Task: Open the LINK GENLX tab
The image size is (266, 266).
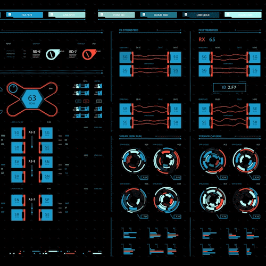Action: 201,15
